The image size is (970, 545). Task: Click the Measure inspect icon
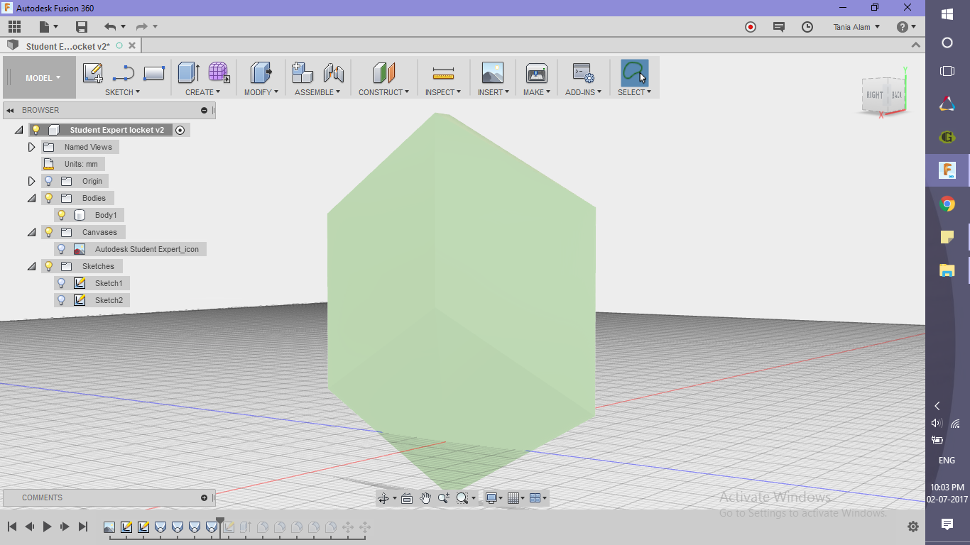(443, 73)
